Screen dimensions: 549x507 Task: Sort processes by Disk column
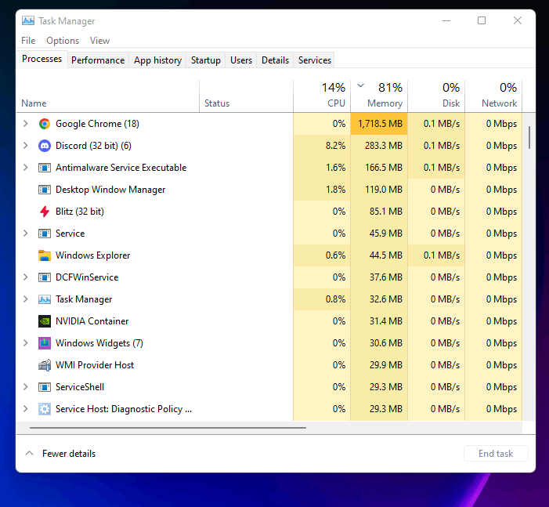(x=436, y=96)
